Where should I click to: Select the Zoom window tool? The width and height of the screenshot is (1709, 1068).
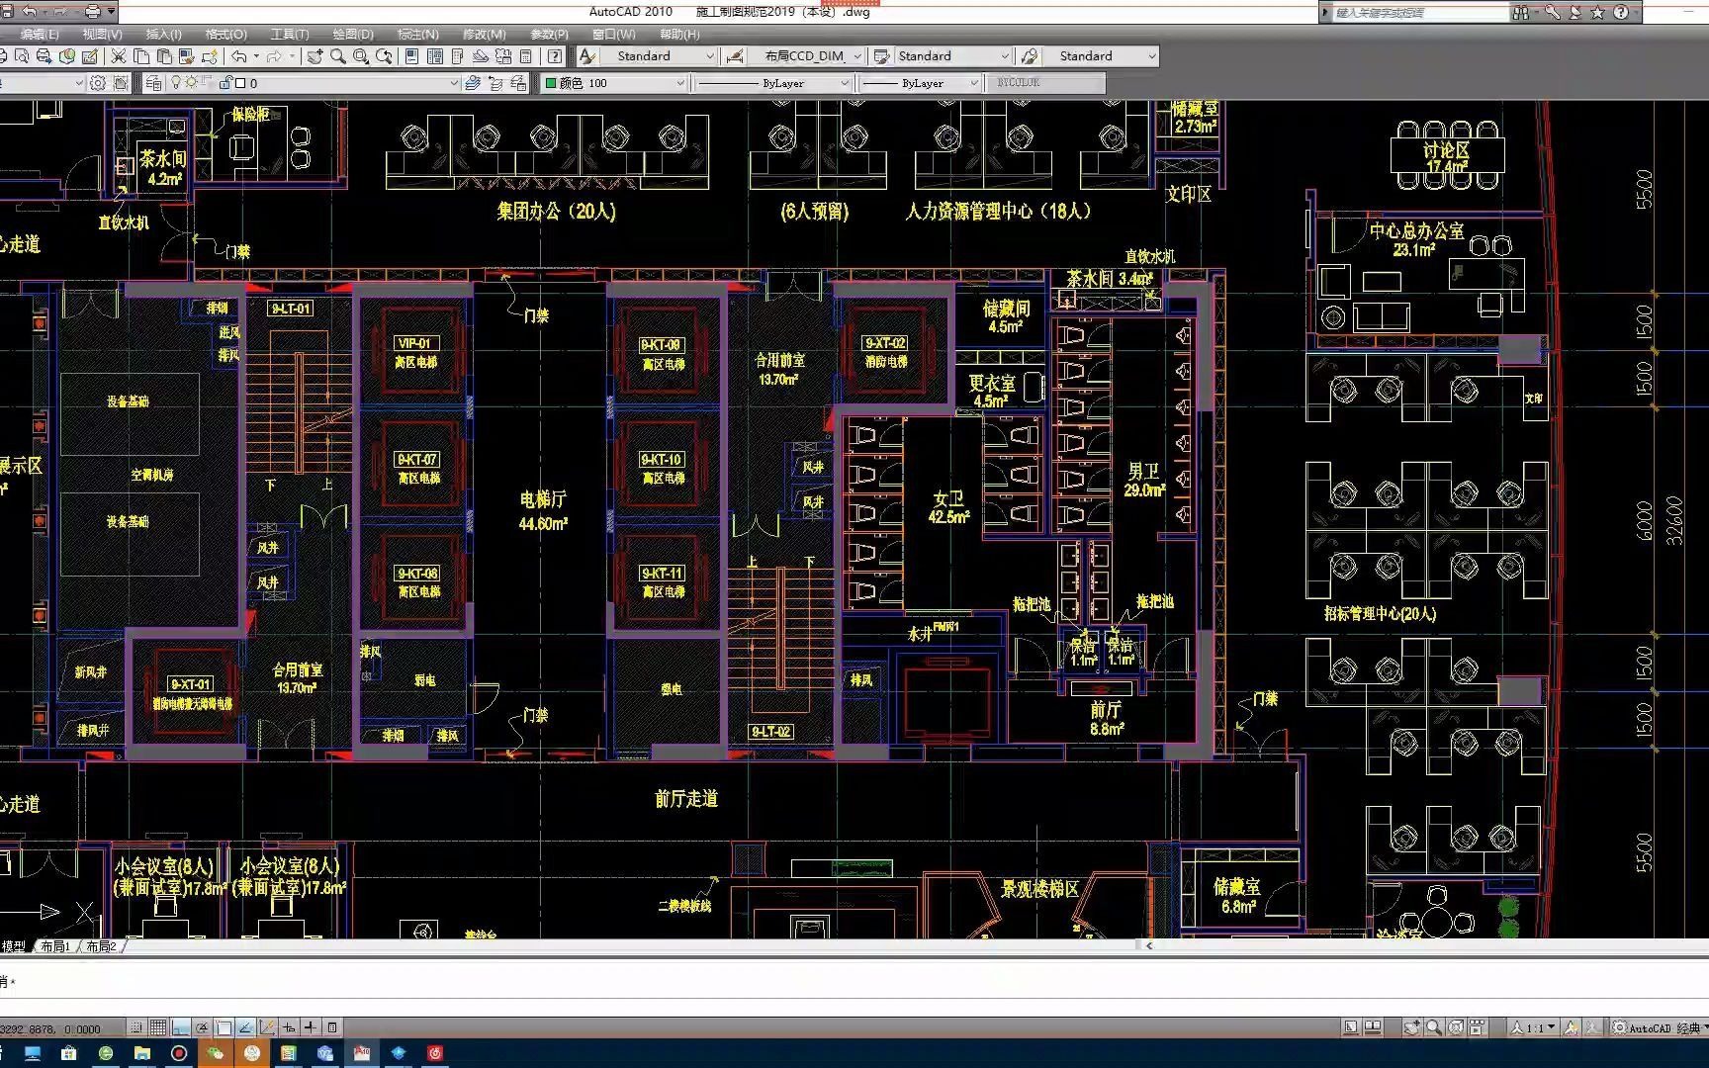click(361, 56)
